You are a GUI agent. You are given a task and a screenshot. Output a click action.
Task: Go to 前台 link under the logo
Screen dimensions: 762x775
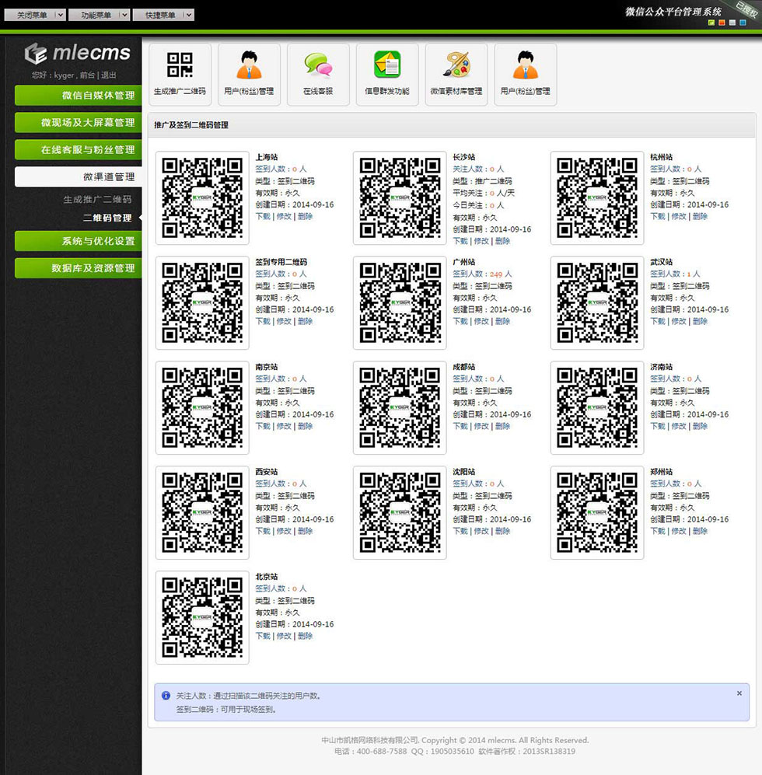87,75
